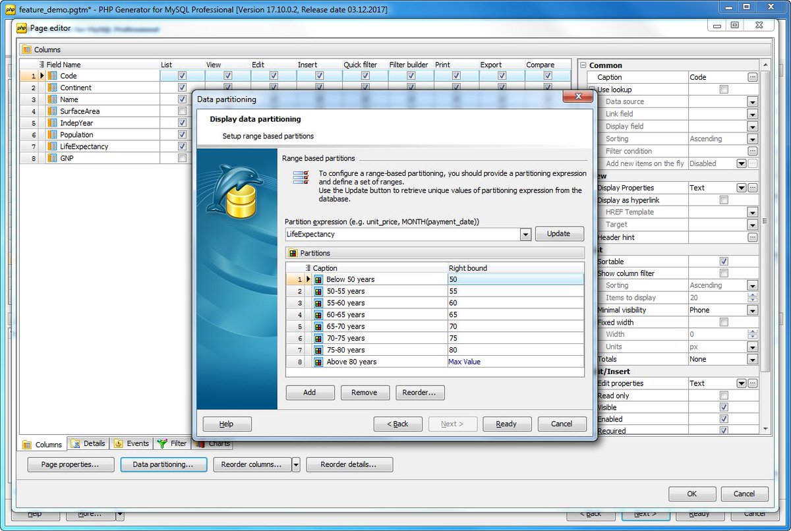Click the '50-55 years' partition icon
This screenshot has height=531, width=791.
pyautogui.click(x=318, y=291)
